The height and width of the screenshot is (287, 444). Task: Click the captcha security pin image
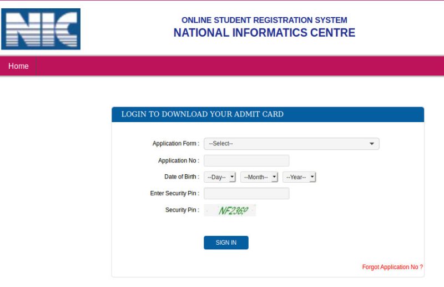pyautogui.click(x=230, y=210)
